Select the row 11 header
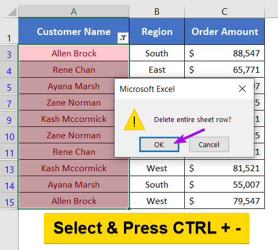 [x=9, y=152]
